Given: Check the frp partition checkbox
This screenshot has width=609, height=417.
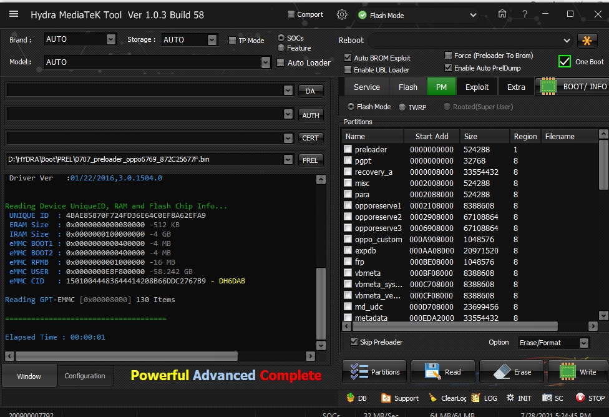Looking at the screenshot, I should pyautogui.click(x=348, y=262).
